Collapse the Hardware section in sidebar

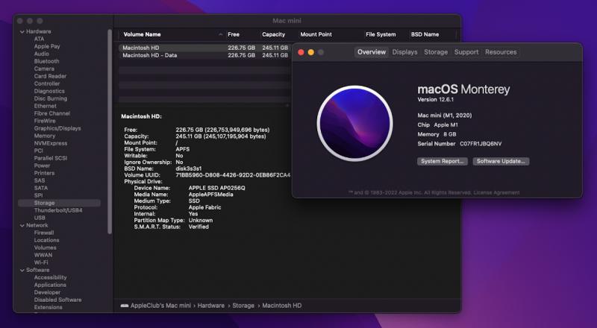point(22,31)
